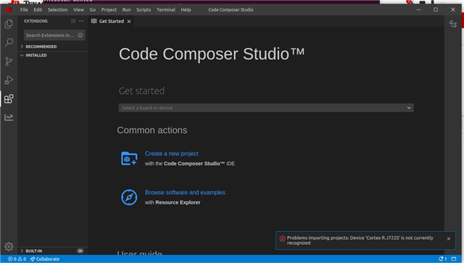Open the Run and Debug view icon

[9, 80]
